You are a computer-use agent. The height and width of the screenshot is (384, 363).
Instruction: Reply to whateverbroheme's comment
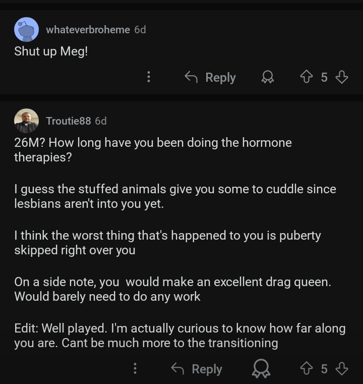click(210, 77)
